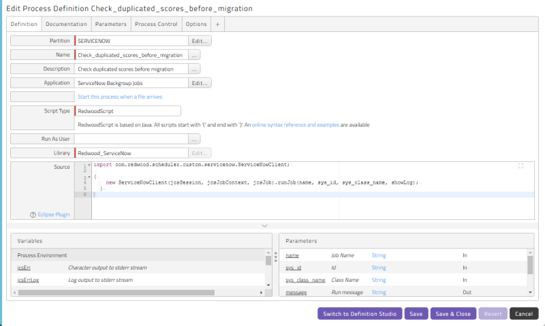The width and height of the screenshot is (545, 326).
Task: Click the Cancel button
Action: [524, 314]
